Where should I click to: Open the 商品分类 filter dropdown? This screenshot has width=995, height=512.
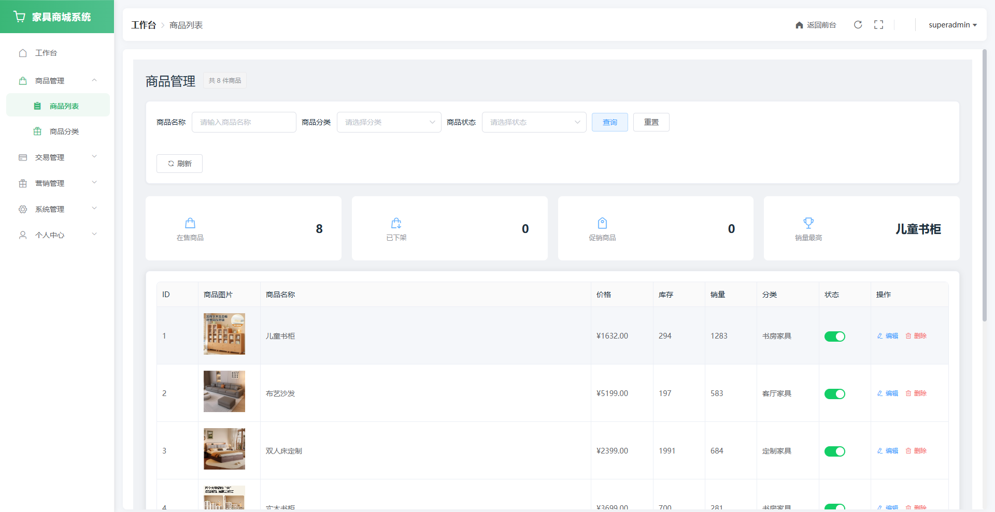tap(389, 122)
